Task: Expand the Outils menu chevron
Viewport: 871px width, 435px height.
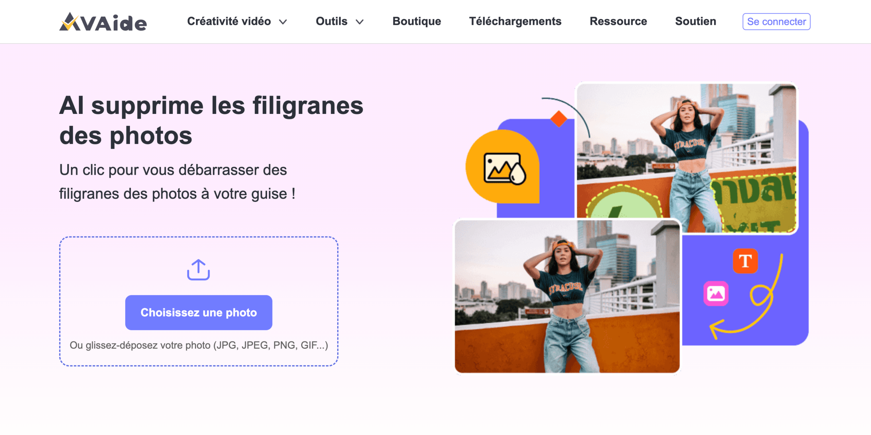Action: [x=360, y=22]
